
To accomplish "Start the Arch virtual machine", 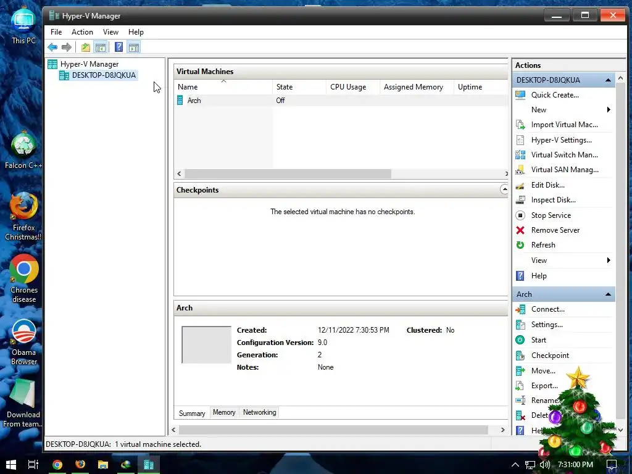I will click(538, 340).
